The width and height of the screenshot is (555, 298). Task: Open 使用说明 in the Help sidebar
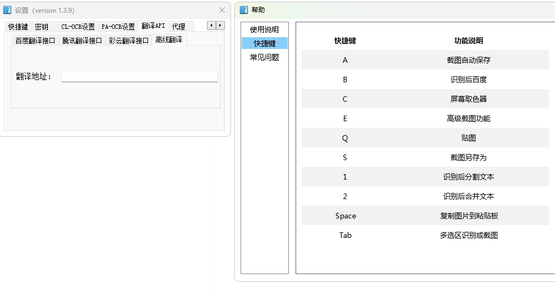tap(264, 29)
